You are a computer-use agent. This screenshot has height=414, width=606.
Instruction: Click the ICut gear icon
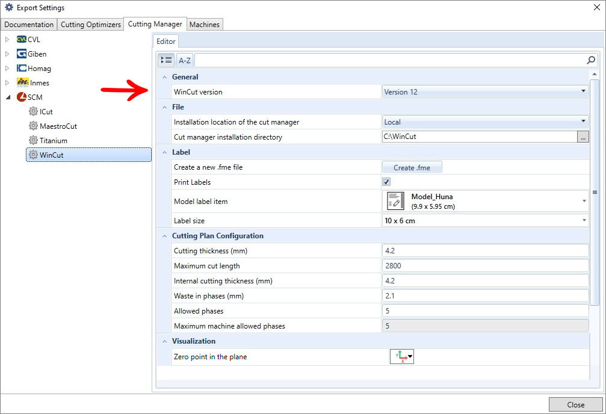tap(34, 111)
